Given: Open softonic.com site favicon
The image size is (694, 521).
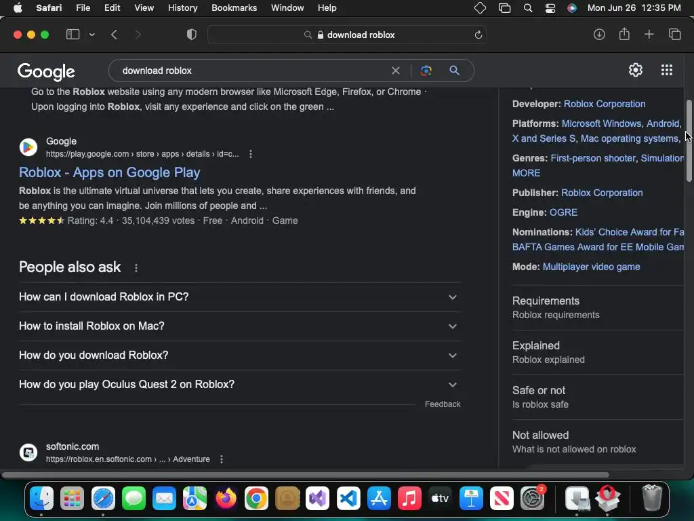Looking at the screenshot, I should tap(28, 452).
